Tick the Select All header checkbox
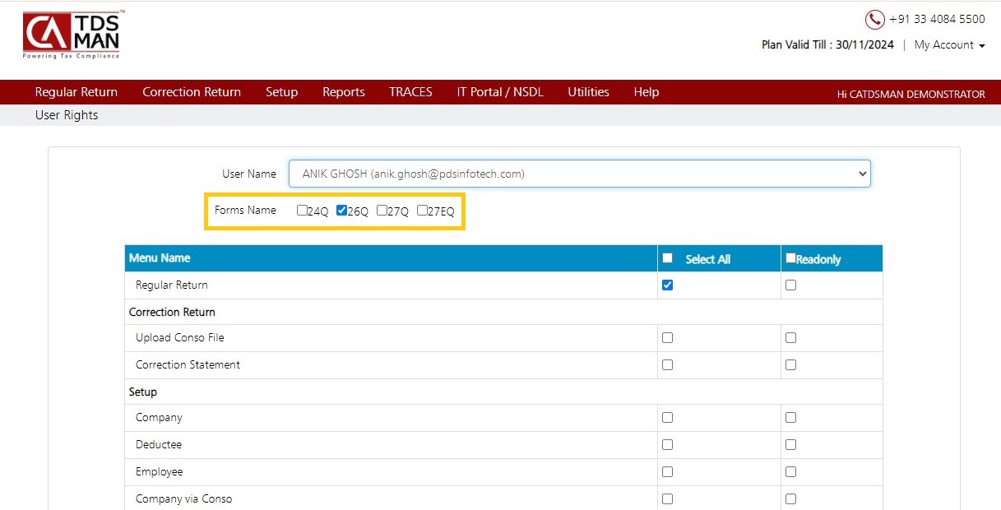 [668, 258]
